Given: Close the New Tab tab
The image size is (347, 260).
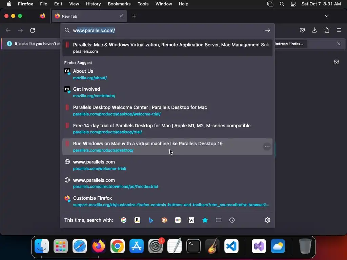Looking at the screenshot, I should click(x=121, y=16).
